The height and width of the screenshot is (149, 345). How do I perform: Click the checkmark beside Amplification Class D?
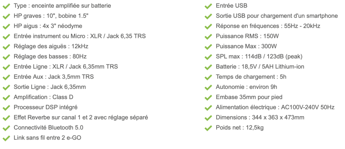[6, 98]
